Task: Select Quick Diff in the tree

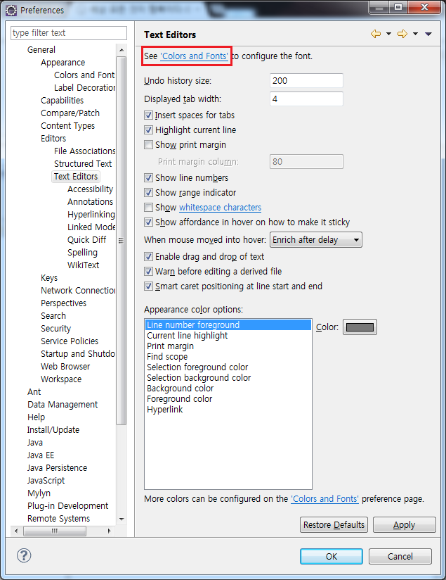Action: click(x=87, y=240)
